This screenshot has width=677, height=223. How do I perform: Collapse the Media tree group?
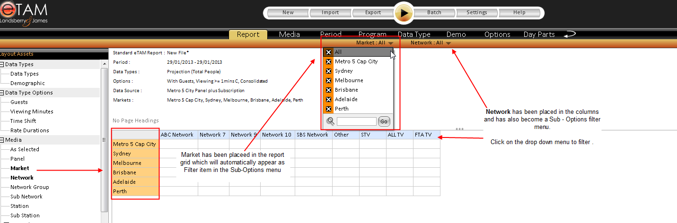[2, 140]
